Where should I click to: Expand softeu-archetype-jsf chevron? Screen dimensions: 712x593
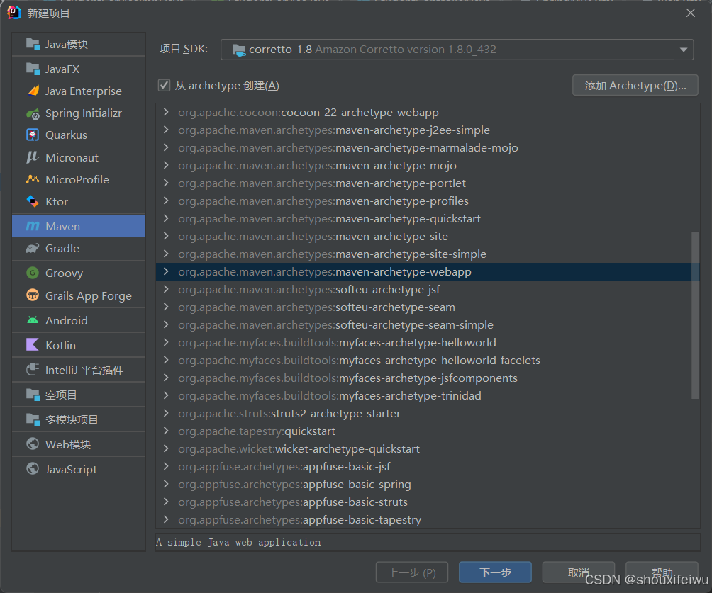click(x=166, y=289)
